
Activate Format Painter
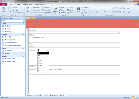[x=18, y=13]
